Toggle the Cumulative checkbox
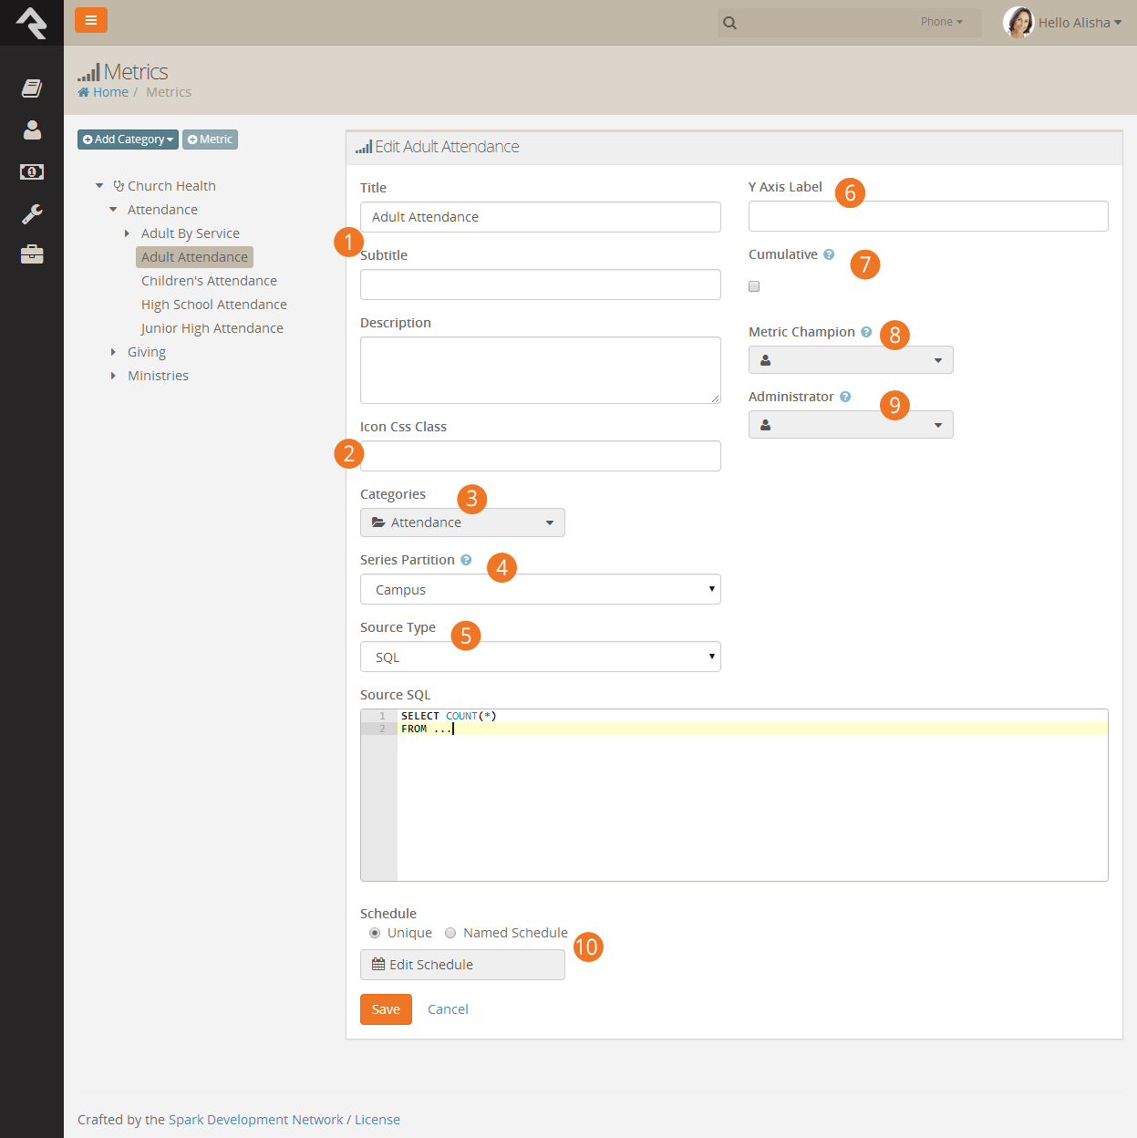 754,286
